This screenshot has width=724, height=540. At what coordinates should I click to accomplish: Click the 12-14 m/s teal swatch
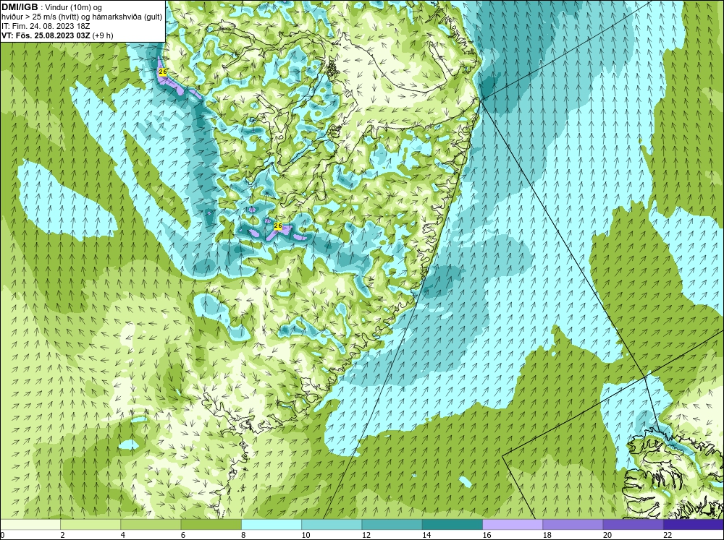pyautogui.click(x=392, y=525)
